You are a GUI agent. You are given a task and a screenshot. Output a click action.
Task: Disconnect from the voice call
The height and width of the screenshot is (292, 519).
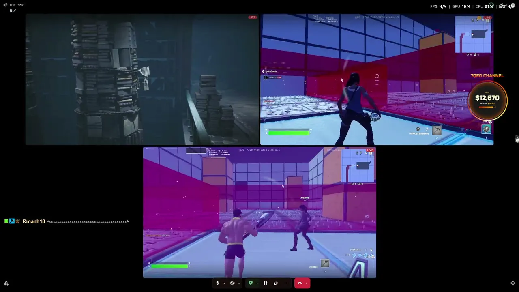click(x=300, y=283)
